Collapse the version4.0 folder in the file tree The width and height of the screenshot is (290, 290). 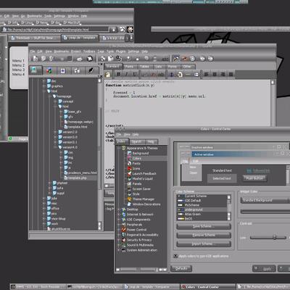coord(55,147)
